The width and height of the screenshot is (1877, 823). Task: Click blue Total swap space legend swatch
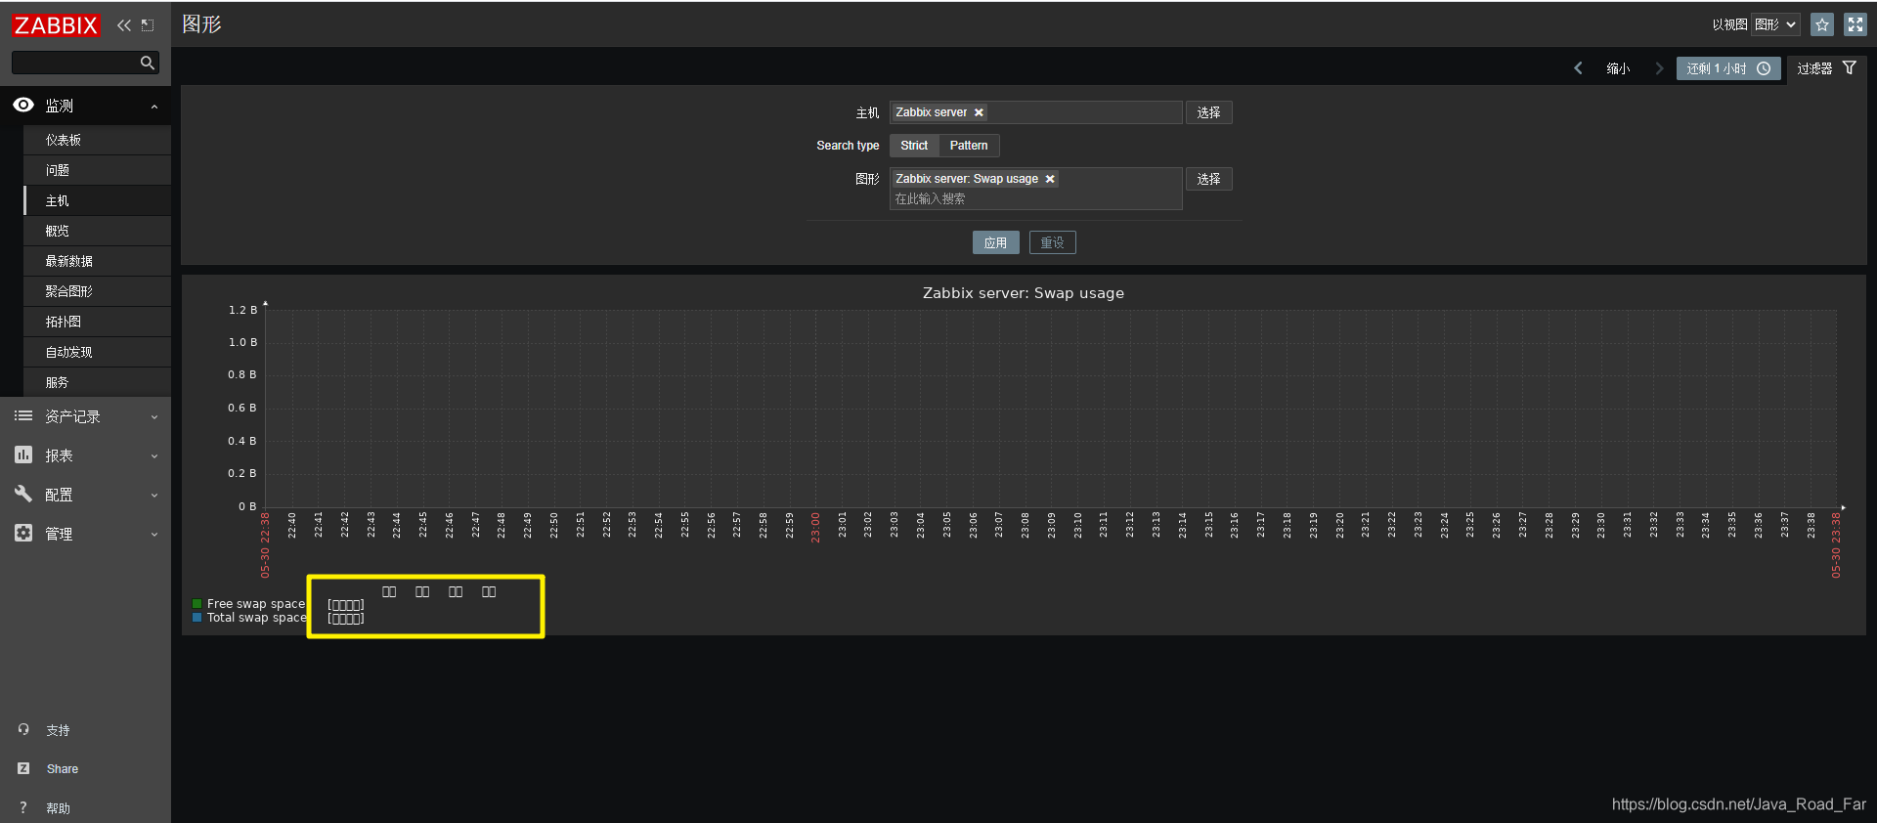coord(197,618)
